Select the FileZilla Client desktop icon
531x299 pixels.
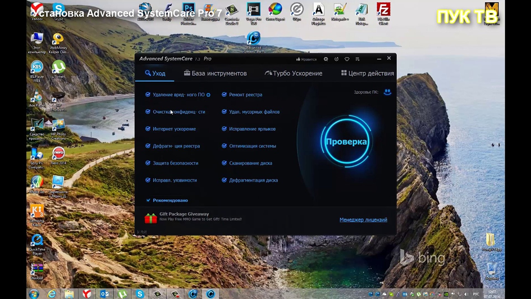(x=383, y=14)
